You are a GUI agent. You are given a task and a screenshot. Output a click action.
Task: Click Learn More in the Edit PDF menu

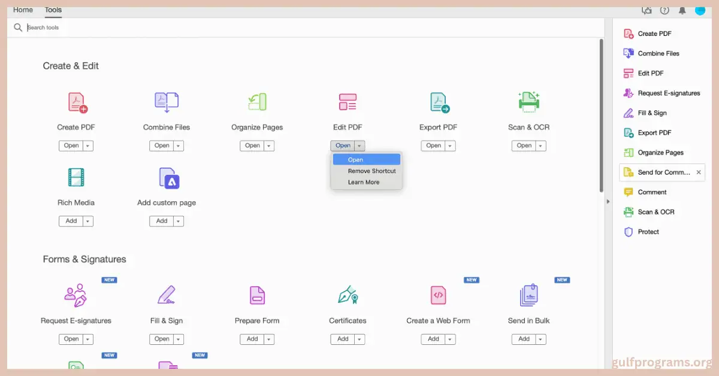click(x=363, y=182)
